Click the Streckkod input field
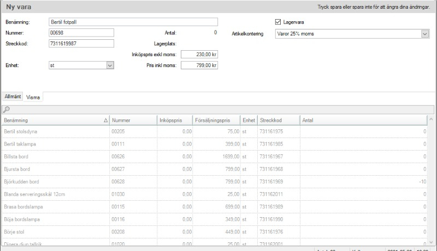Image resolution: width=437 pixels, height=251 pixels. tap(81, 44)
